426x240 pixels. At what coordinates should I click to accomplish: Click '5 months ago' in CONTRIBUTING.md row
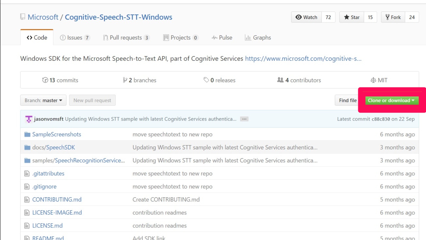coord(397,200)
